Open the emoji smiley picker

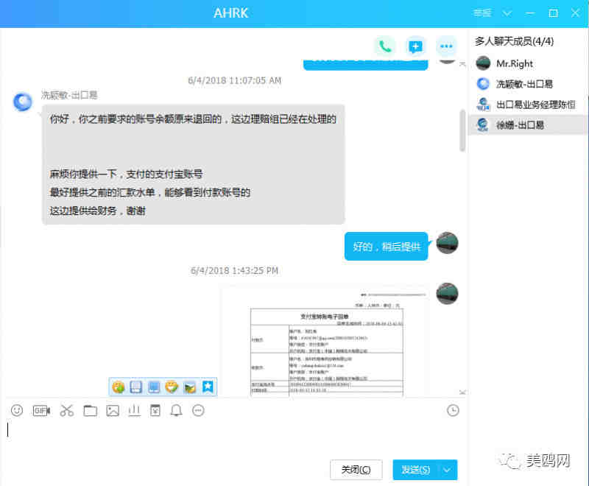[x=17, y=410]
